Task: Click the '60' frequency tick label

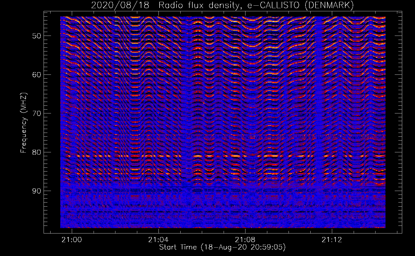Action: coord(36,75)
